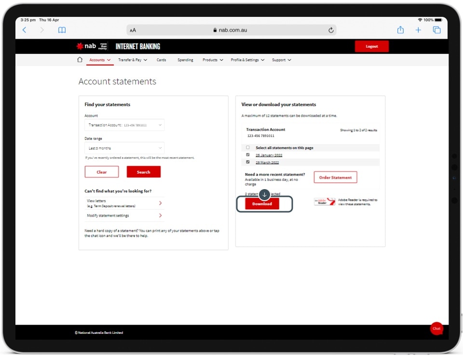Go to the Spending menu item
The width and height of the screenshot is (463, 357).
(185, 60)
